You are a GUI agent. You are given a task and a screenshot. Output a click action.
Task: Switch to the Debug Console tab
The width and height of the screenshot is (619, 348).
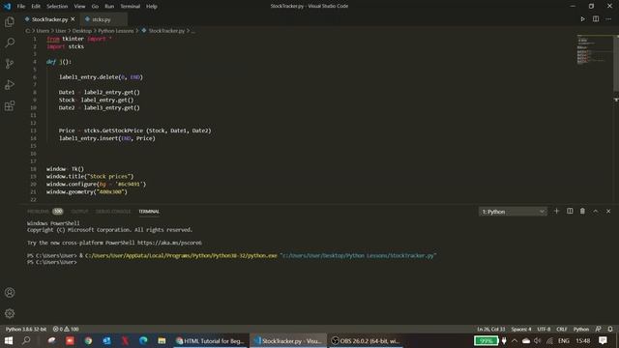pyautogui.click(x=113, y=212)
